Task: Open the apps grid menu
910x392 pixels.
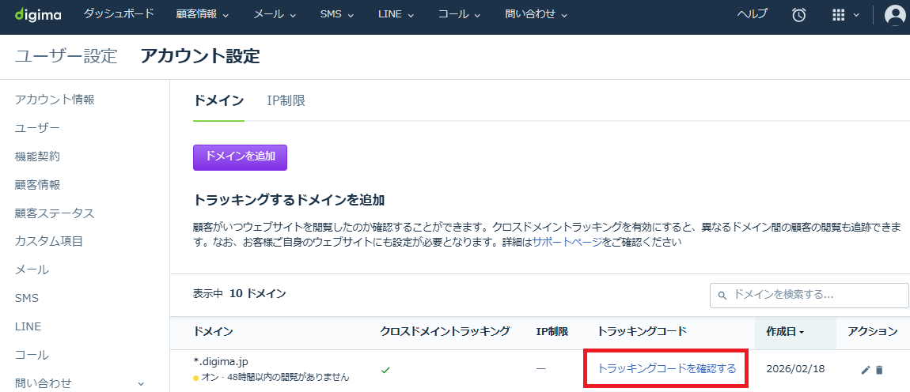Action: 838,15
